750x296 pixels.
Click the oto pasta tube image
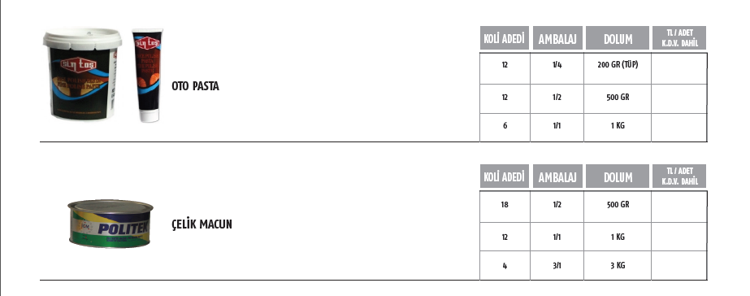click(x=147, y=75)
